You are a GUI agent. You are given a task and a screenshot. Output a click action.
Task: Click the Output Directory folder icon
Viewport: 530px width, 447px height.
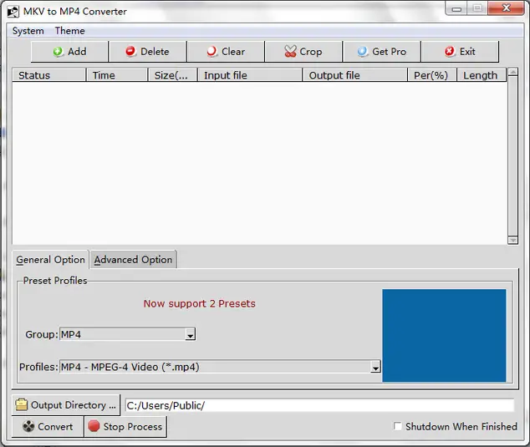point(21,404)
